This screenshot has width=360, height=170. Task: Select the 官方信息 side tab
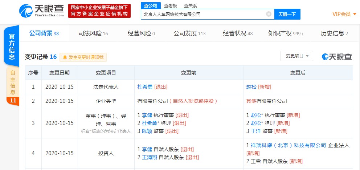12,46
